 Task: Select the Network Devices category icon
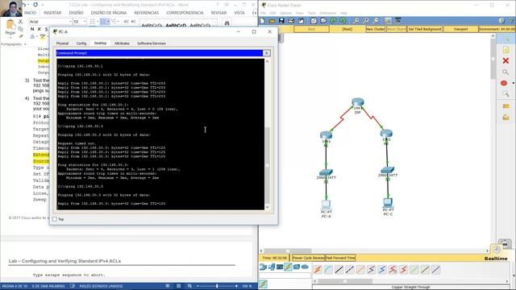[x=263, y=267]
